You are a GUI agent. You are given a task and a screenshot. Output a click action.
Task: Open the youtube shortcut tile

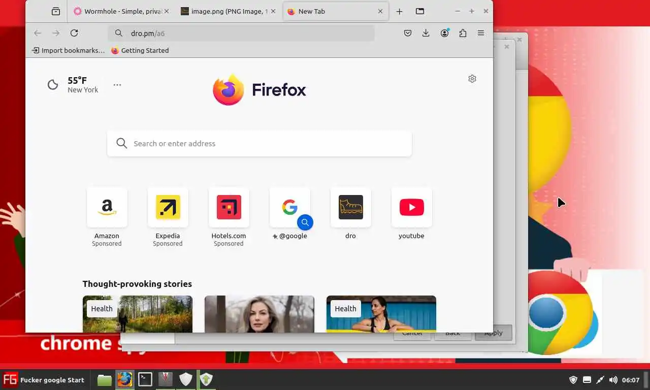[411, 213]
